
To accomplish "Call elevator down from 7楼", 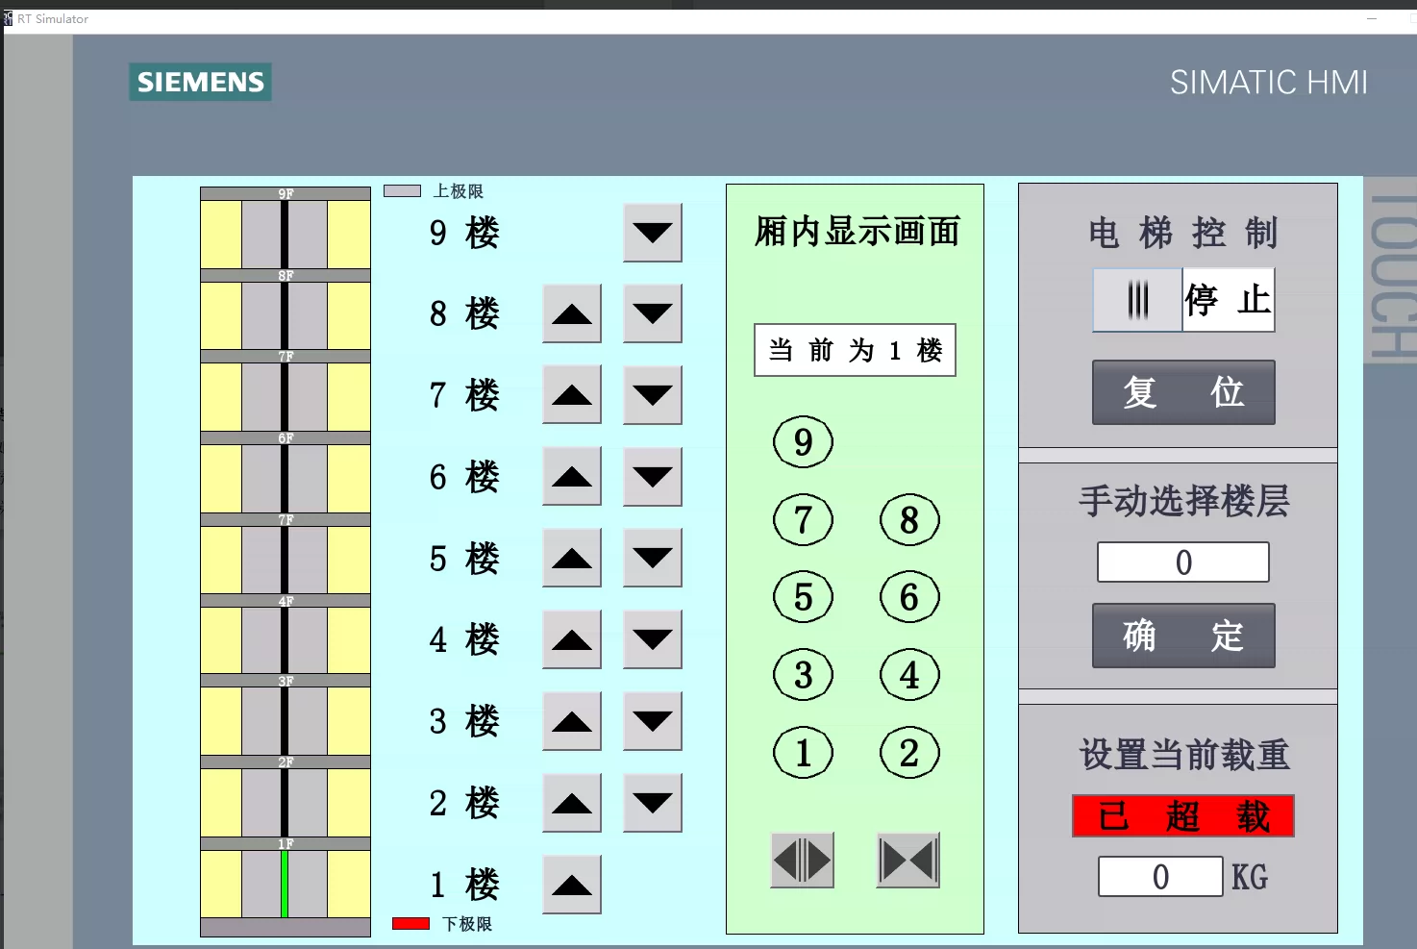I will pyautogui.click(x=653, y=394).
